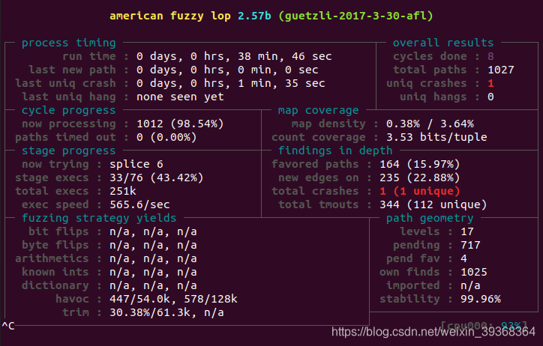Click the red uniq crashes value 1
This screenshot has width=543, height=346.
(490, 83)
